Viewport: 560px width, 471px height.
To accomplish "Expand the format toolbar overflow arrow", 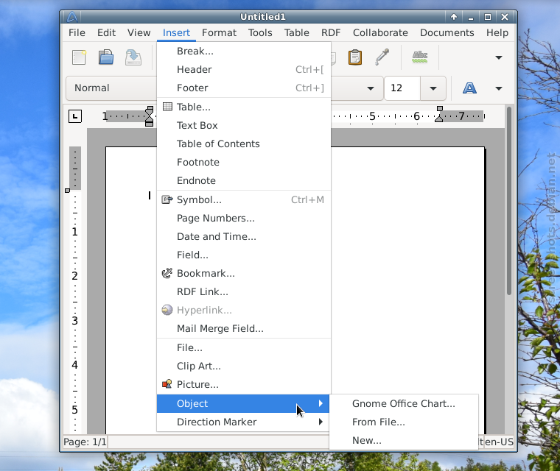I will 499,88.
